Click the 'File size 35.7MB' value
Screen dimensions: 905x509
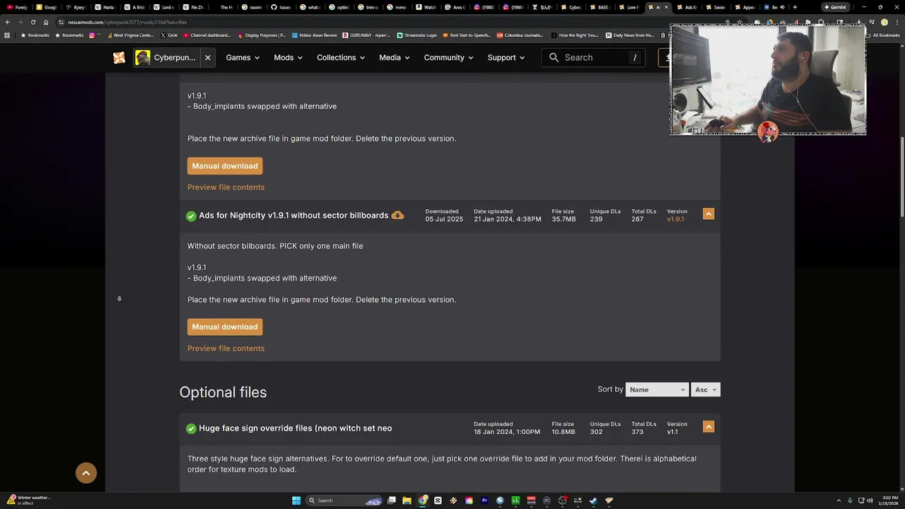click(564, 219)
